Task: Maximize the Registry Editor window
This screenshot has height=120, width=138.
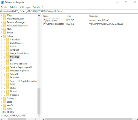Action: coord(126,2)
